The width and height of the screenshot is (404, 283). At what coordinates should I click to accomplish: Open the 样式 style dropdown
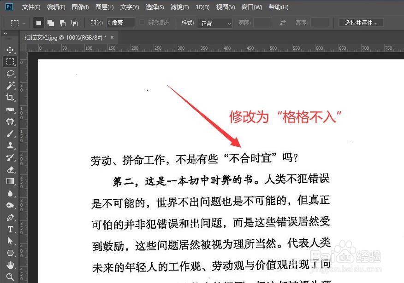215,23
